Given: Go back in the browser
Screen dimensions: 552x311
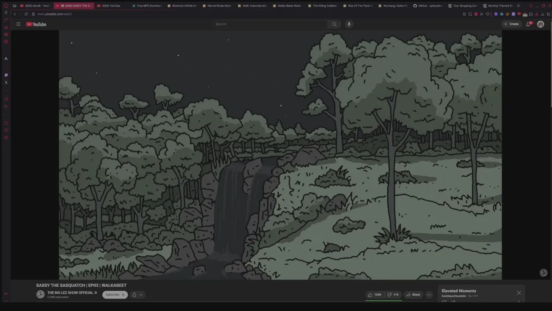Looking at the screenshot, I should click(x=15, y=14).
